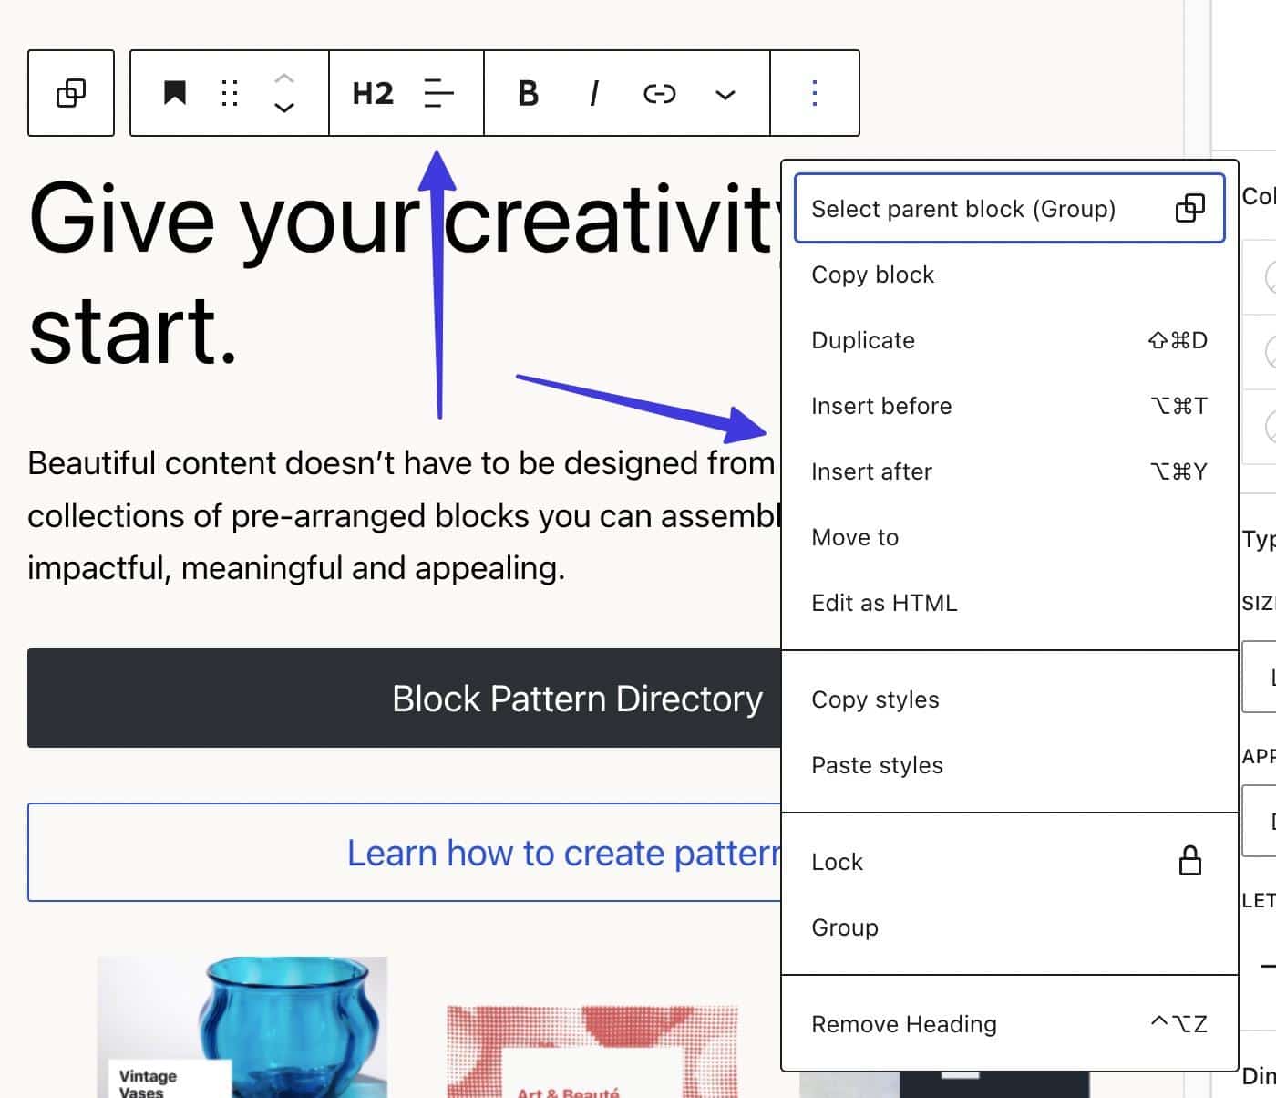Viewport: 1276px width, 1098px height.
Task: Move the heading block up with the arrow
Action: tap(283, 78)
